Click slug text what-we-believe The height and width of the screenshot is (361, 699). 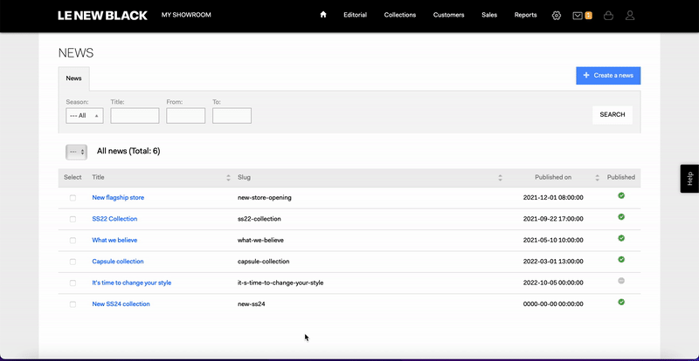pyautogui.click(x=260, y=241)
